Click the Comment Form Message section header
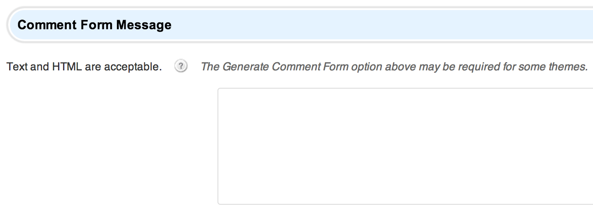The width and height of the screenshot is (593, 213). coord(300,25)
